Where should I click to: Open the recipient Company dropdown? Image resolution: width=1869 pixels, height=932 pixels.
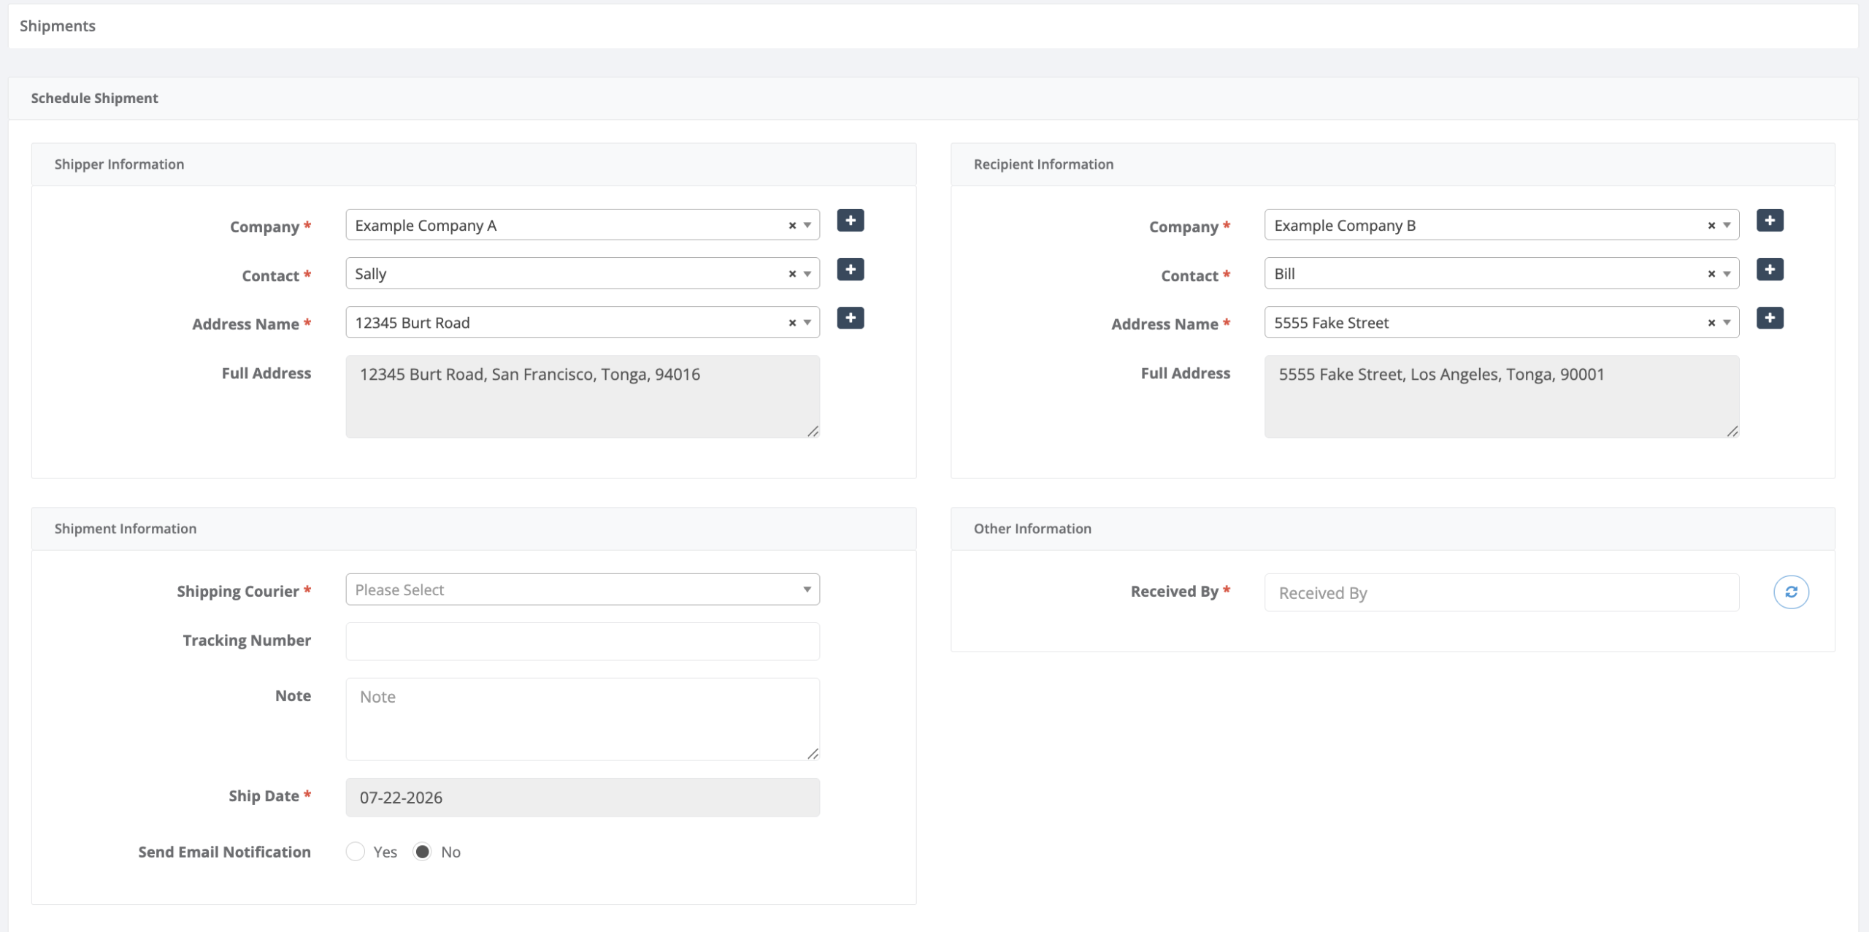[1502, 225]
